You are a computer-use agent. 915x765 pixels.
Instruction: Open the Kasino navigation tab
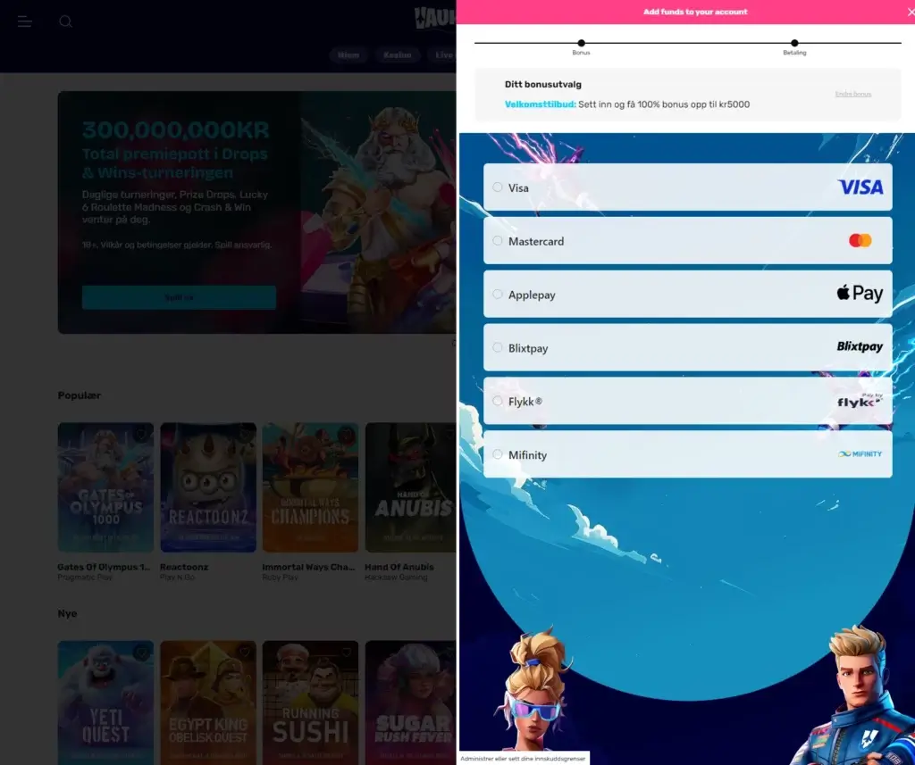point(398,54)
